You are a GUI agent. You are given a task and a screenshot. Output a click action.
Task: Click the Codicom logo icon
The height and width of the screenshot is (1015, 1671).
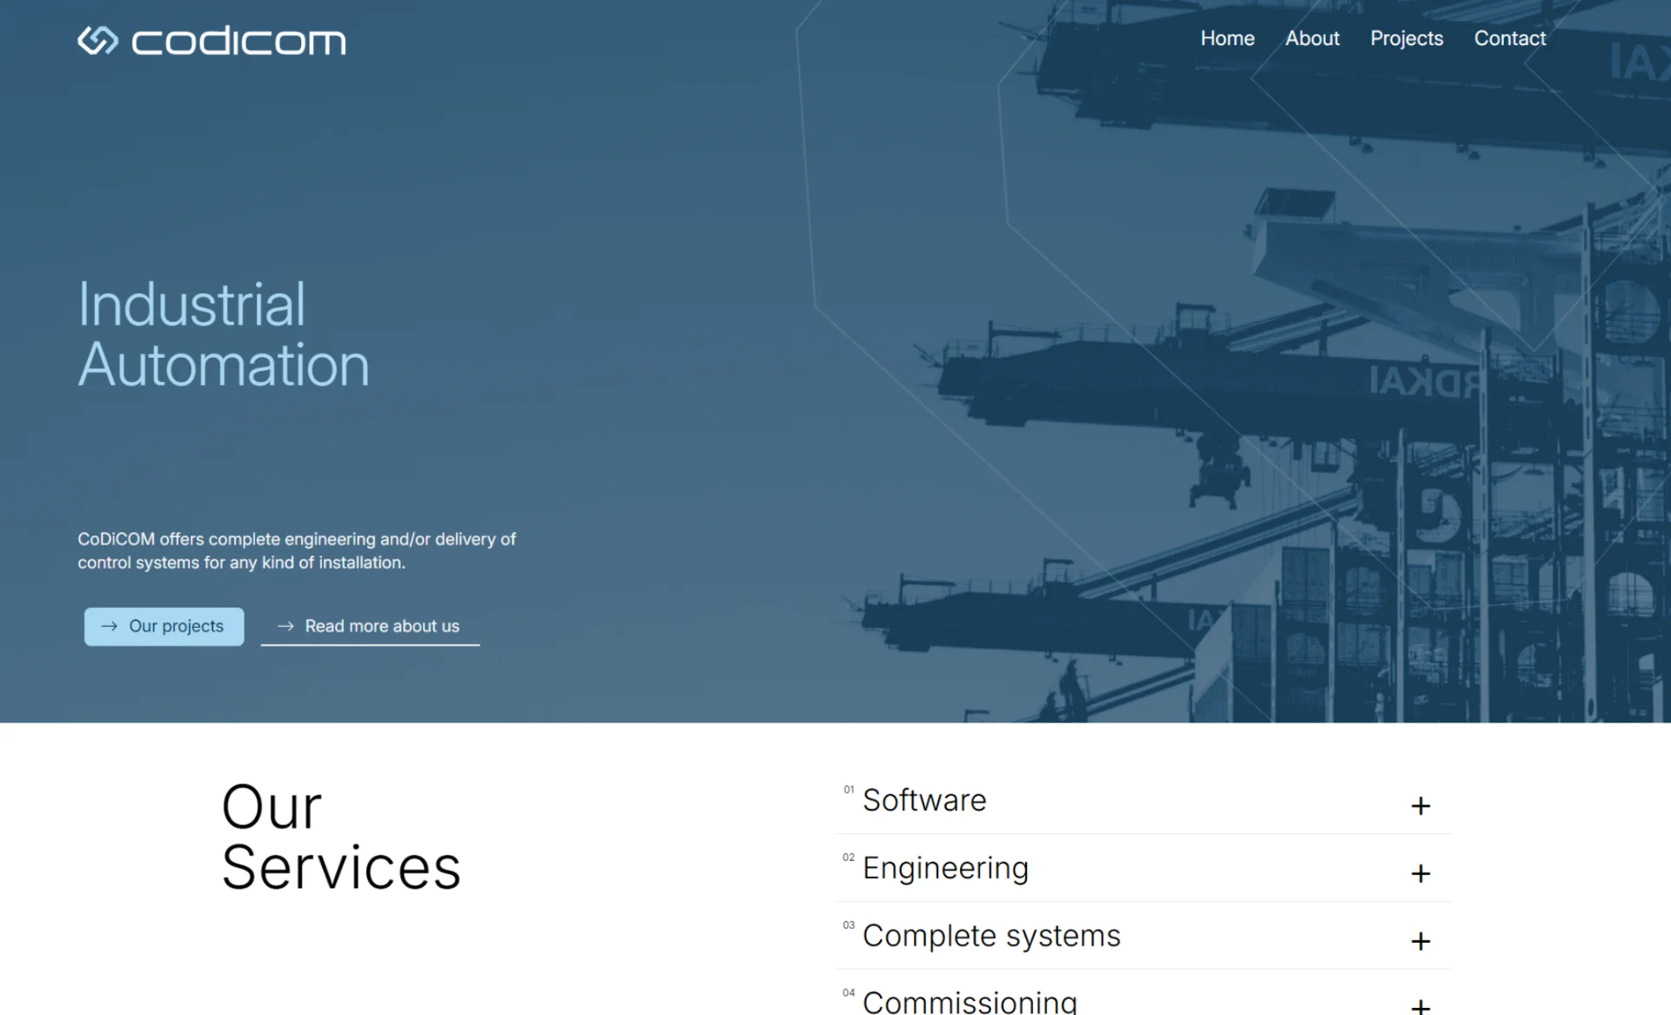97,40
